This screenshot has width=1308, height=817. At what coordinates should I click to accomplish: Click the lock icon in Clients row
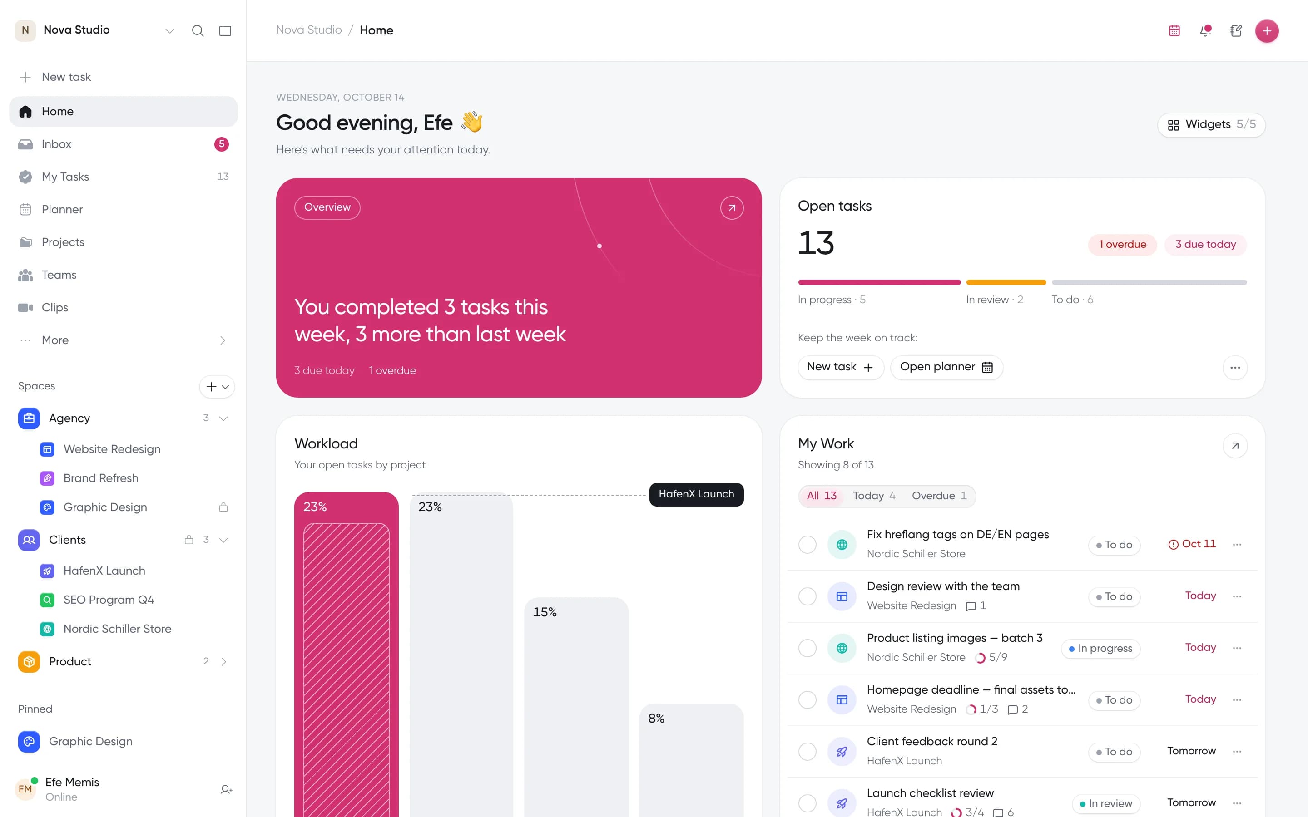[188, 540]
